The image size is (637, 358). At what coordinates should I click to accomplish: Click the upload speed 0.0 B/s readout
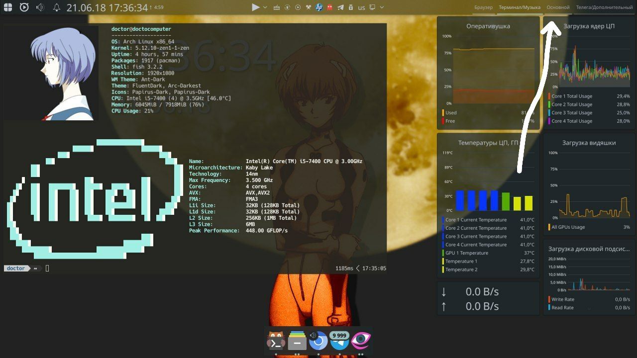coord(482,306)
